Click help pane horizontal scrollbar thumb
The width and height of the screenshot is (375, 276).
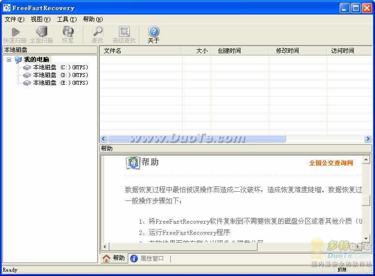click(183, 246)
